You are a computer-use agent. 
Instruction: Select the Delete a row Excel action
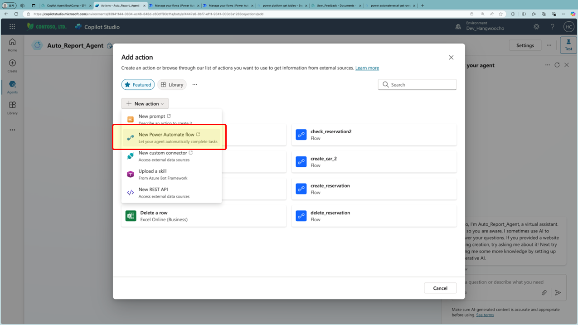point(204,216)
